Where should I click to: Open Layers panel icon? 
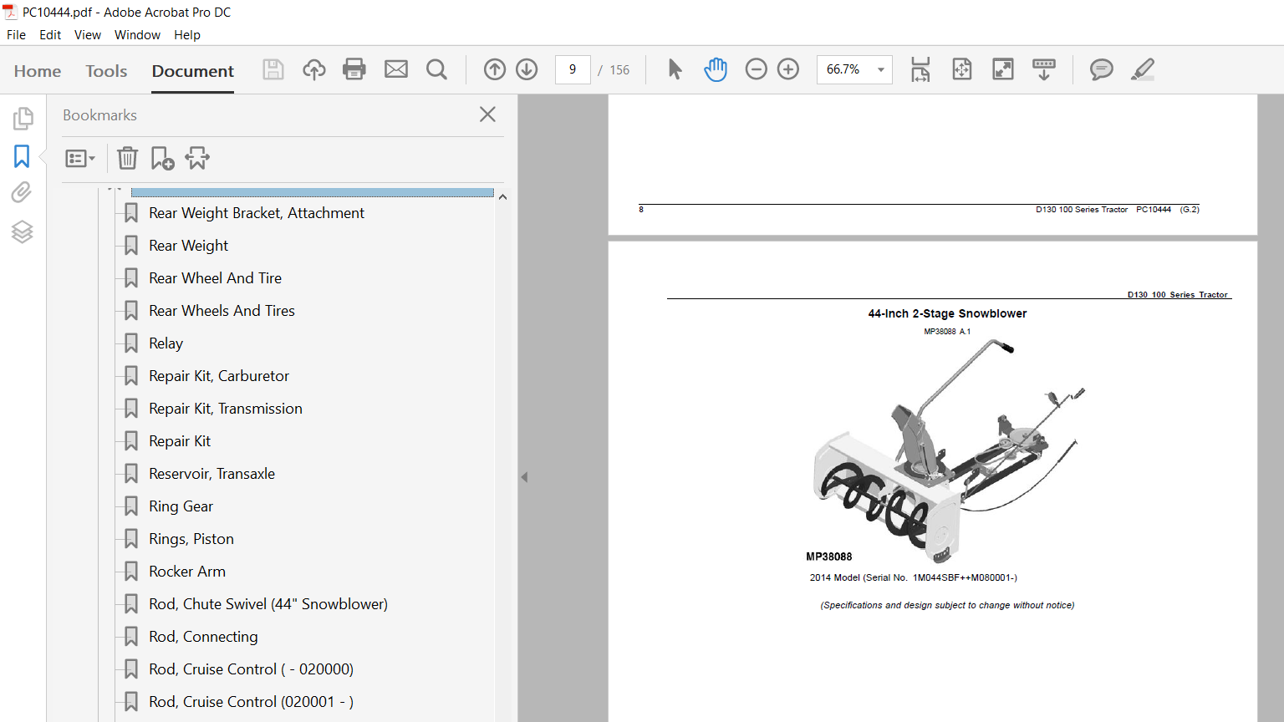tap(23, 231)
